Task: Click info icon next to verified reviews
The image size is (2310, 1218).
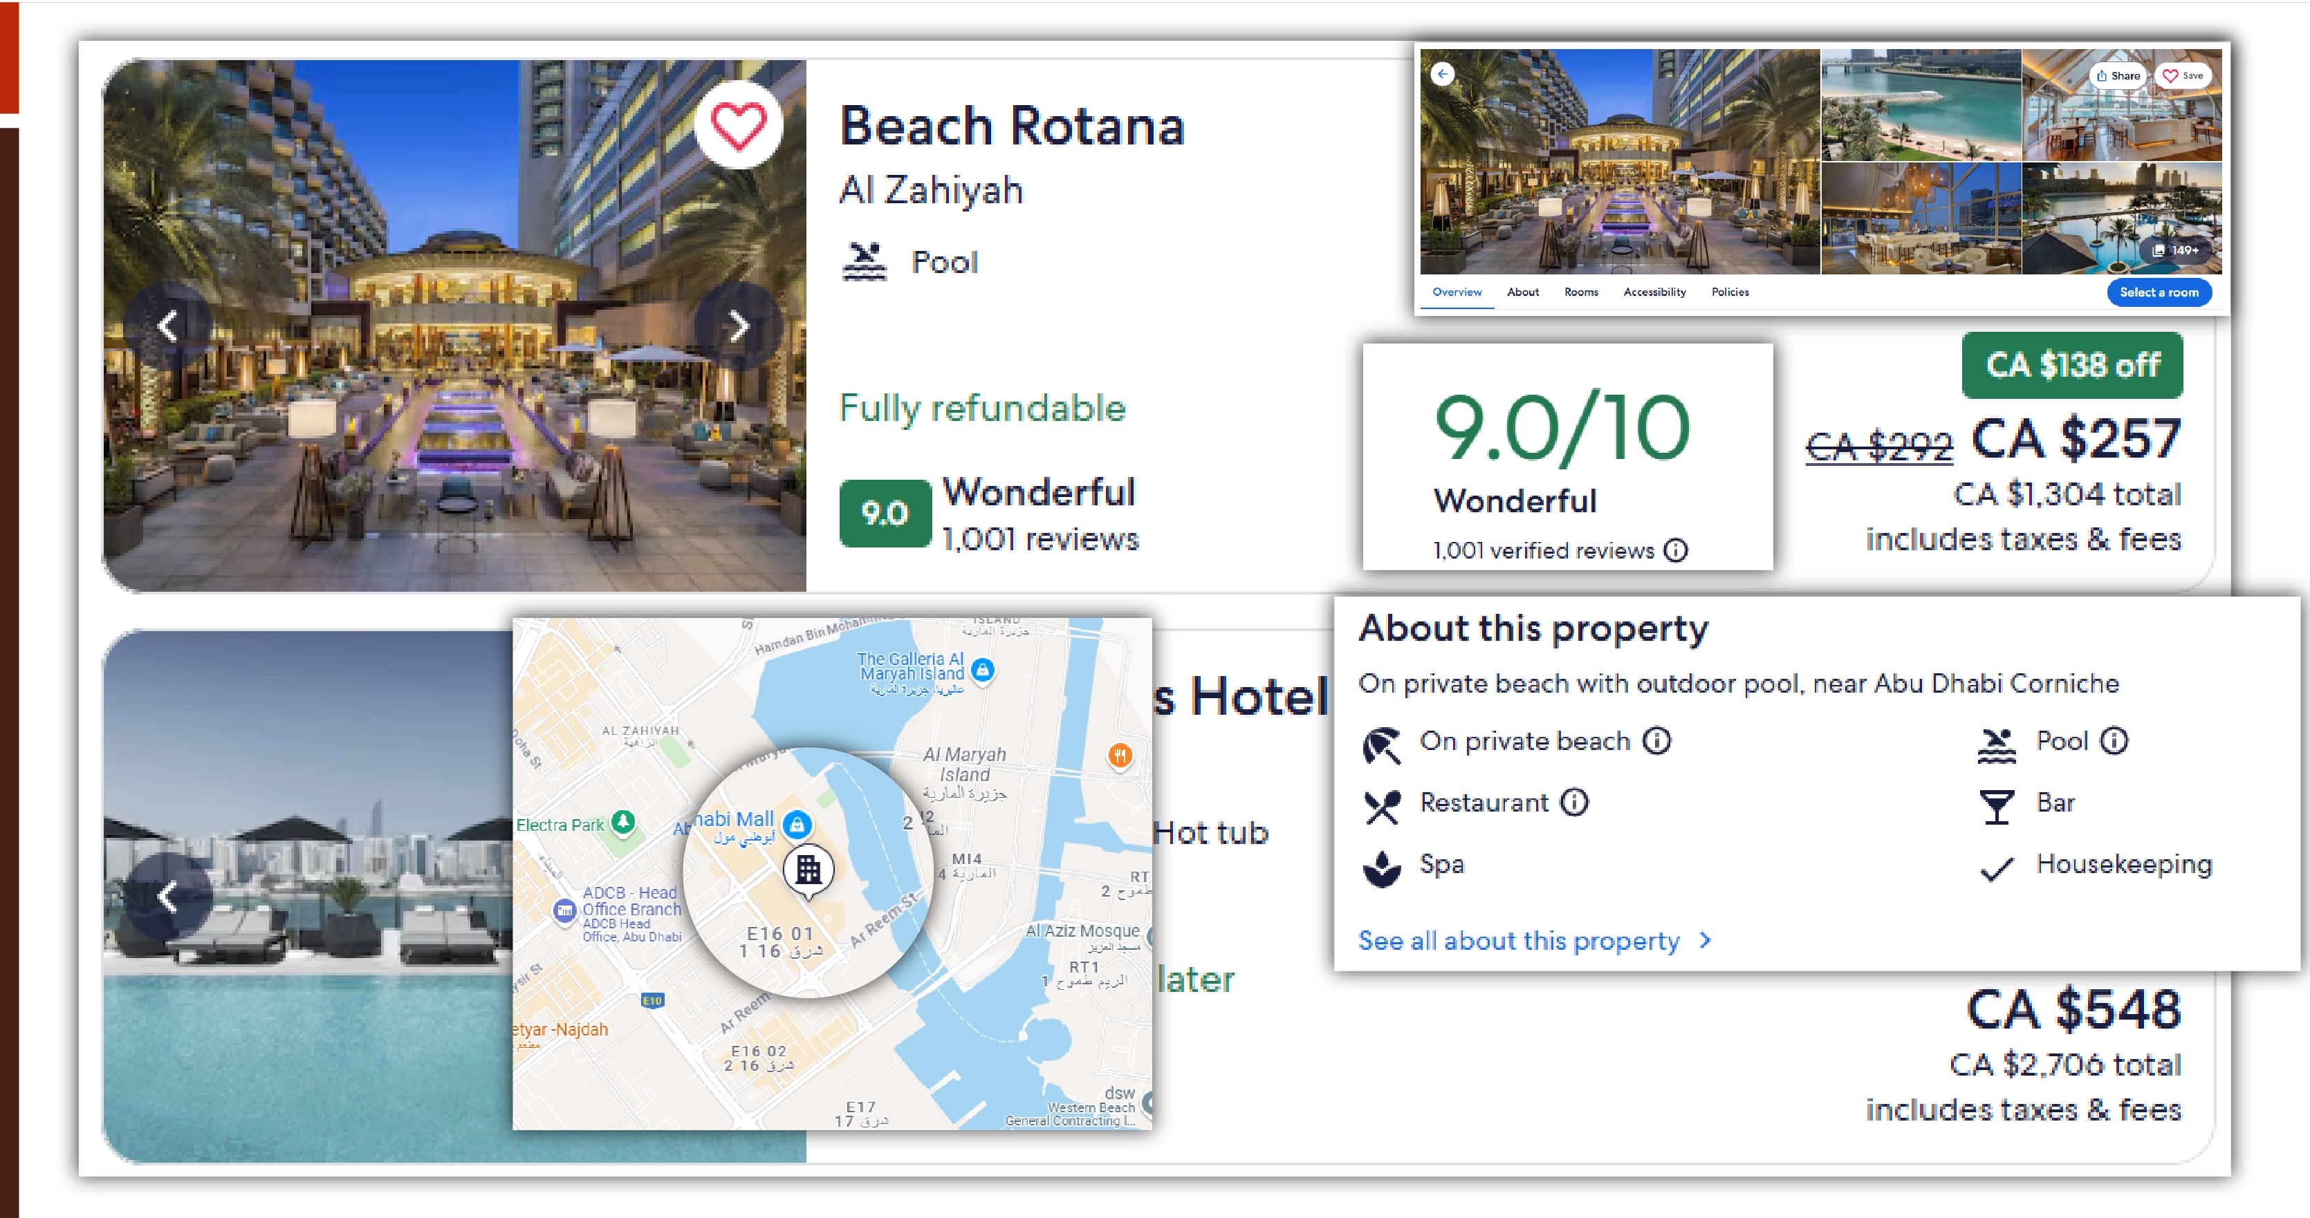Action: tap(1675, 550)
